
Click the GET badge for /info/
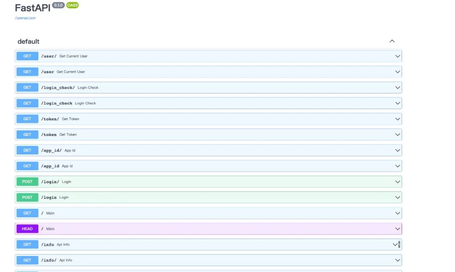tap(27, 260)
